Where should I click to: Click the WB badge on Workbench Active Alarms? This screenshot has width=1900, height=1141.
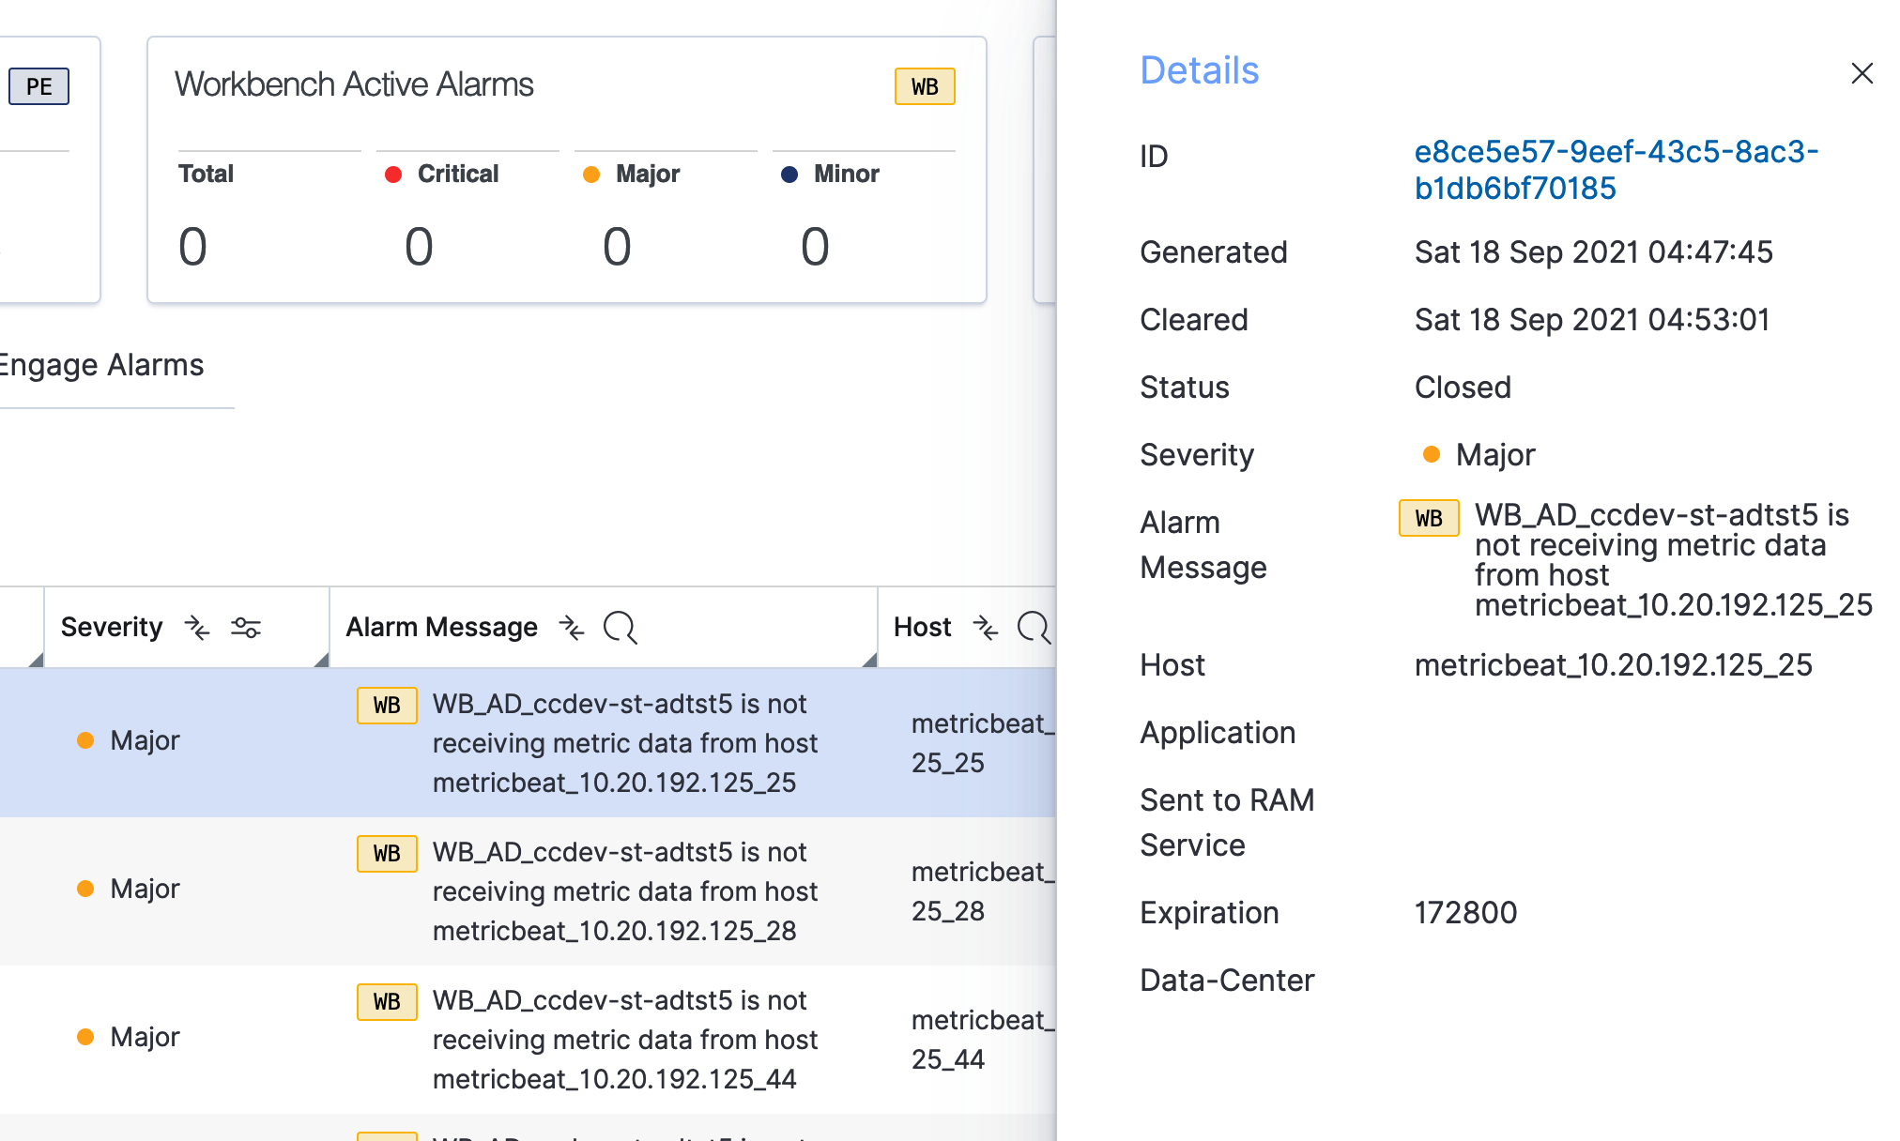[924, 86]
